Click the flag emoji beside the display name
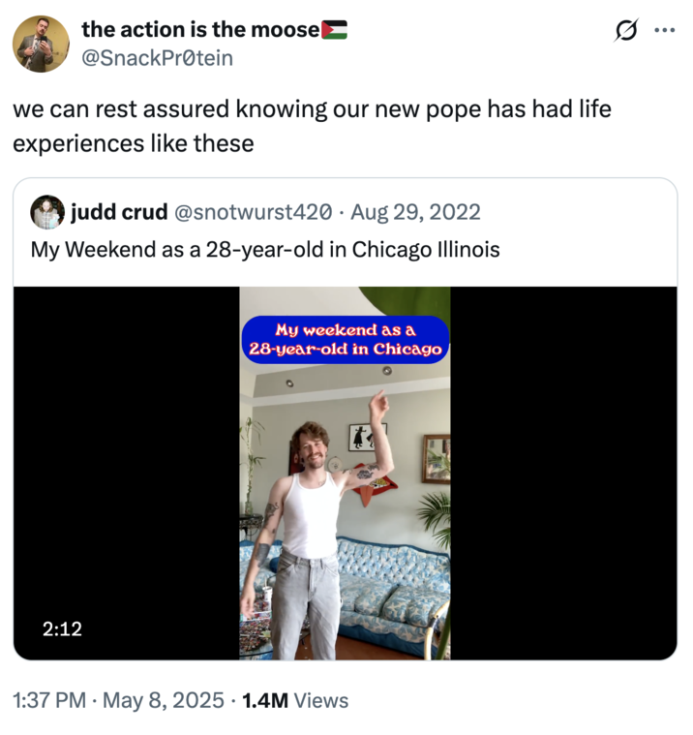Image resolution: width=693 pixels, height=735 pixels. (333, 30)
